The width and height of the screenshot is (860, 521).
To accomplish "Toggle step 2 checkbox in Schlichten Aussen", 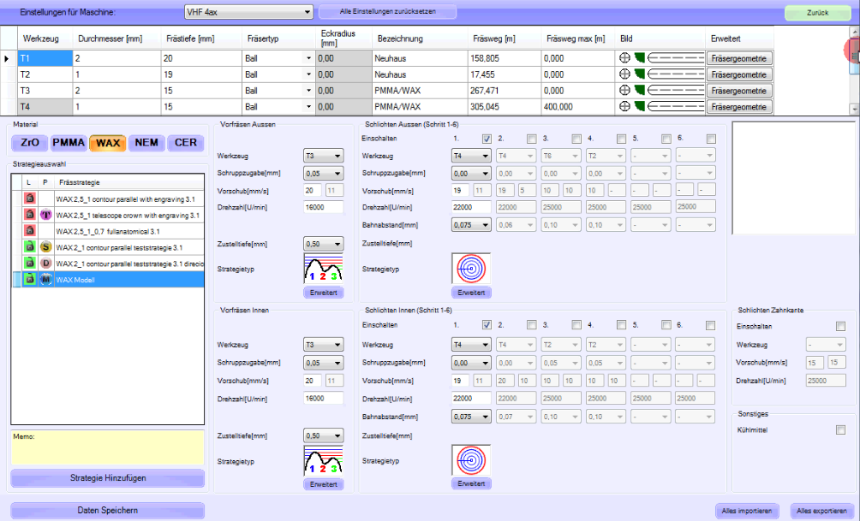I will point(531,139).
